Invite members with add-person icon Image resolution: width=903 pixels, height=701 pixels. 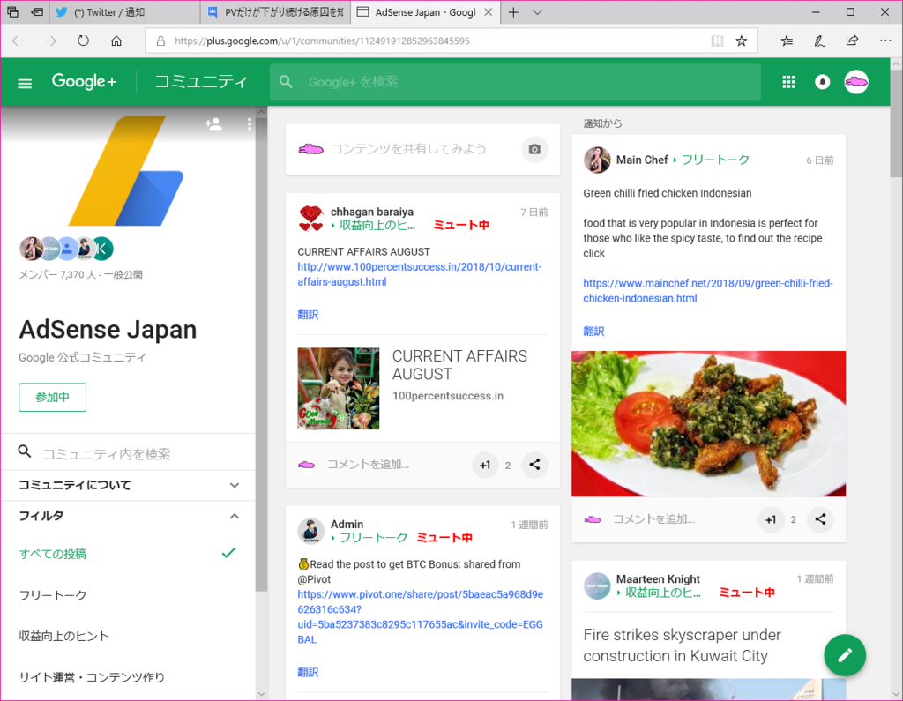tap(213, 123)
